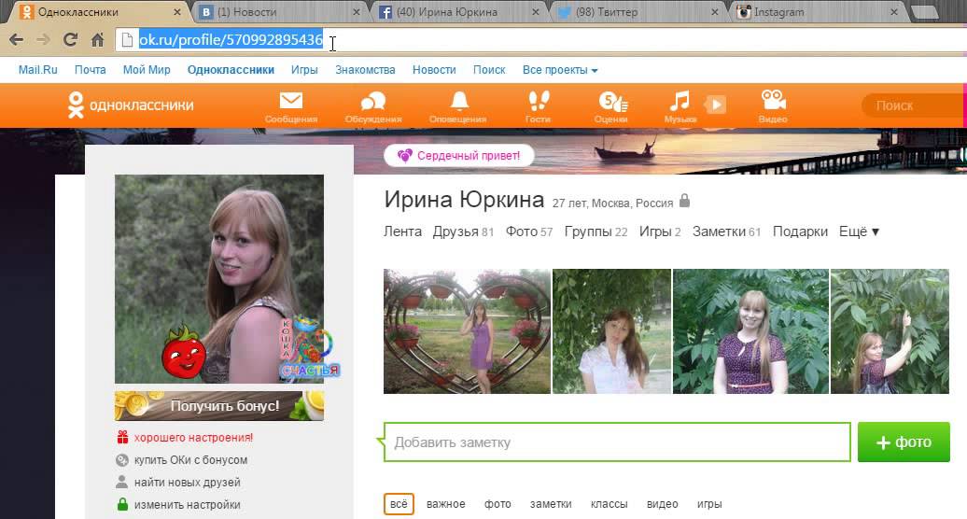The height and width of the screenshot is (519, 967).
Task: Open the Сообщения (Messages) envelope icon
Action: tap(291, 101)
